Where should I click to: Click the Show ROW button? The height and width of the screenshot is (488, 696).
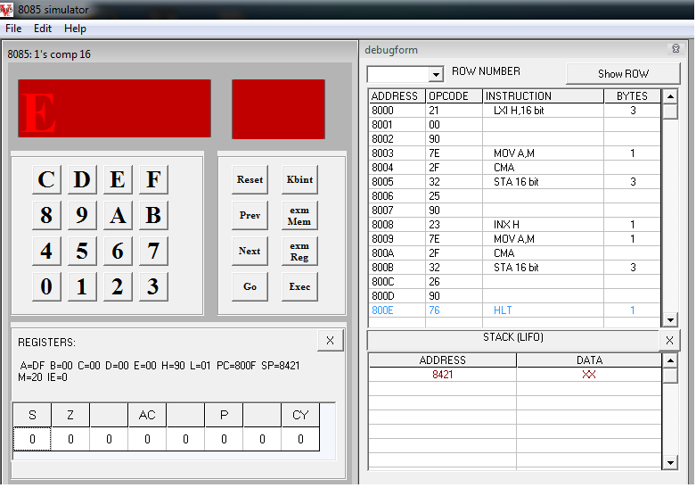623,74
